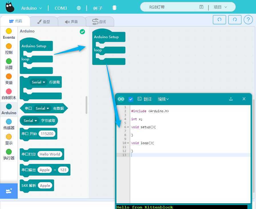This screenshot has height=209, width=256.
Task: Open the 编辑 edit dropdown
Action: 163,99
